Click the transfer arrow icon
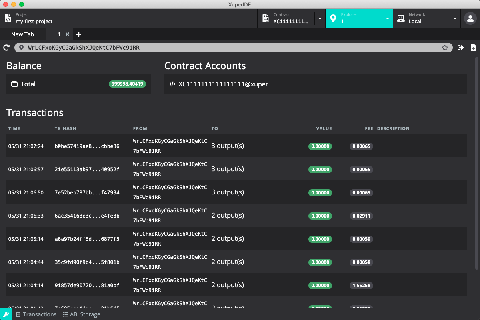 pos(461,48)
